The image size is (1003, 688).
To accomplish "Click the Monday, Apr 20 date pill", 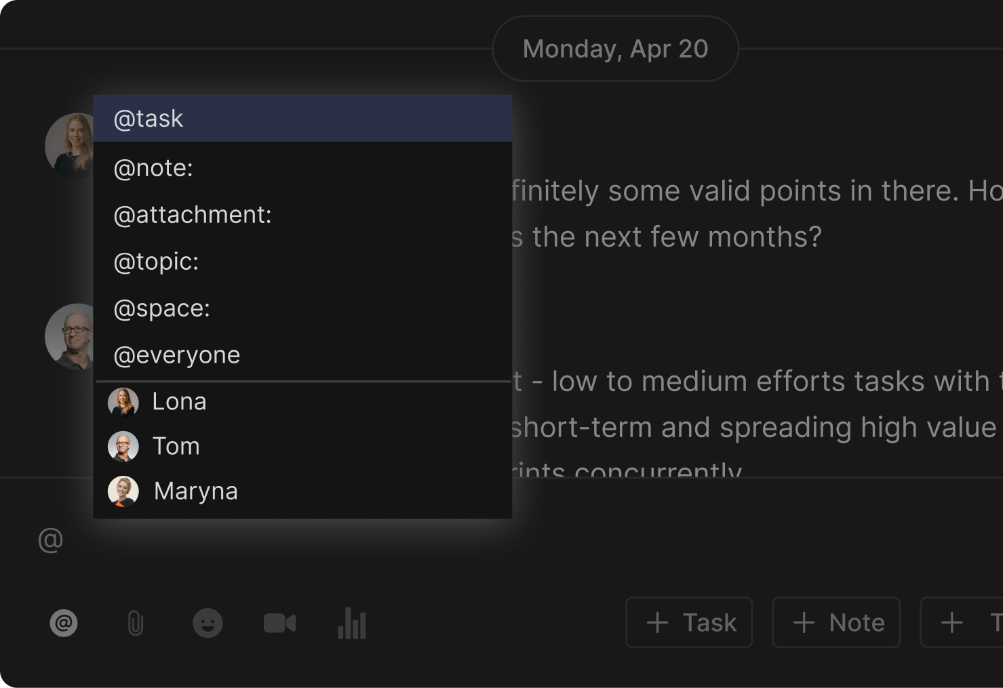I will click(x=614, y=48).
